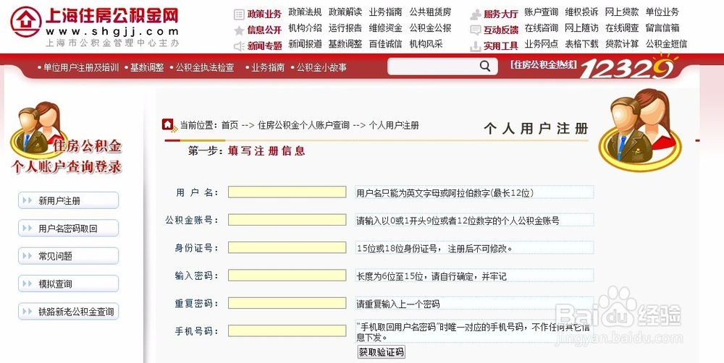Screen dimensions: 724x363
Task: Click 公积金执法检查 in the red bar
Action: tap(205, 67)
